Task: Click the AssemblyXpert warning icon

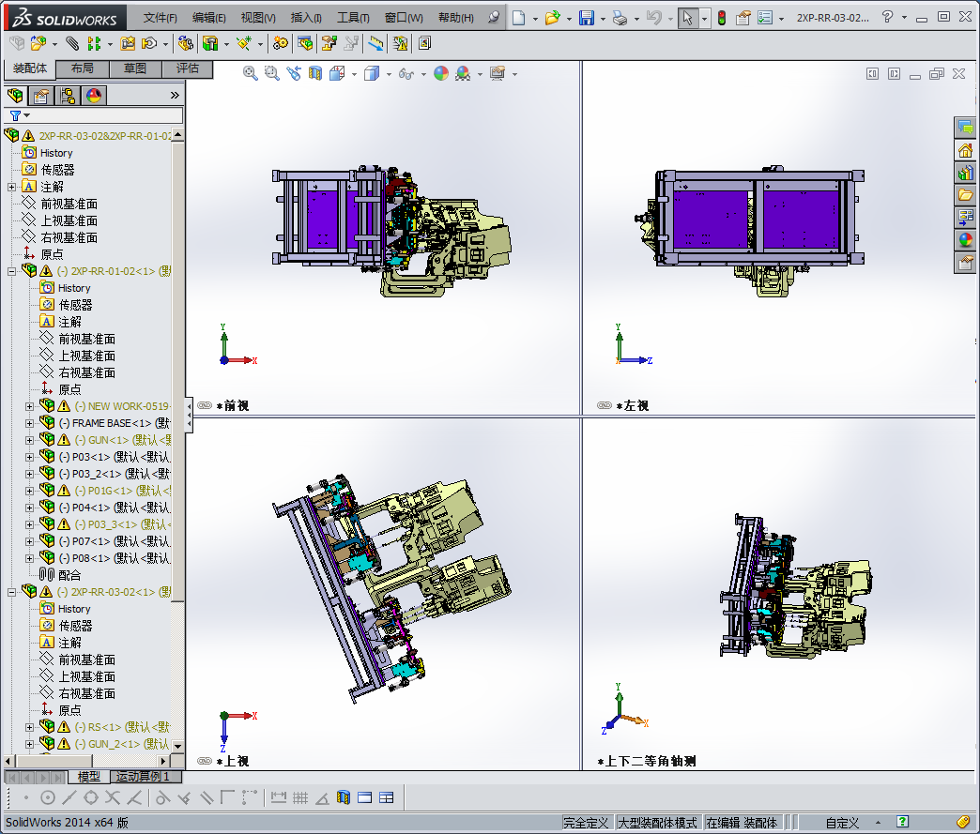Action: (x=400, y=43)
